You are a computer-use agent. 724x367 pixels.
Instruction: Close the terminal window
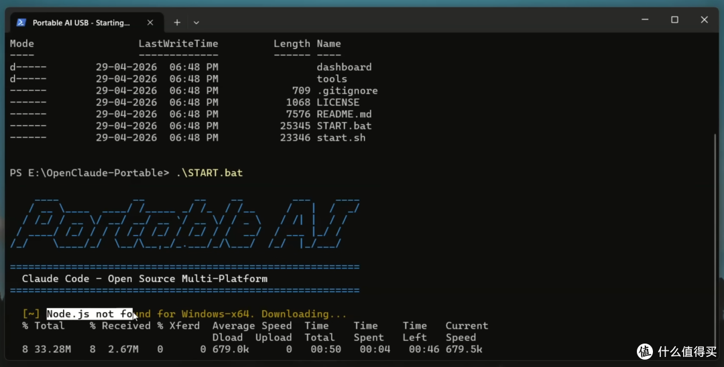(704, 19)
